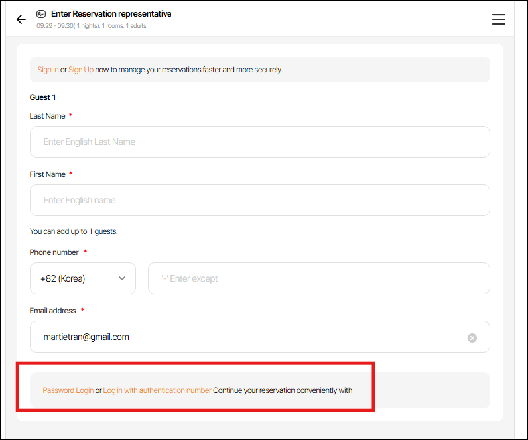Open the hamburger menu
The height and width of the screenshot is (440, 528).
499,19
